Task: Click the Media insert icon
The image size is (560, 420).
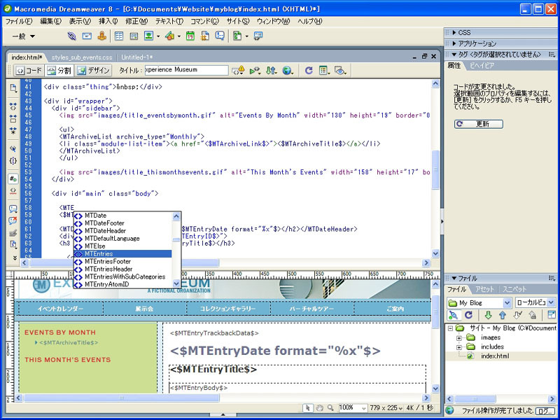Action: pyautogui.click(x=169, y=36)
